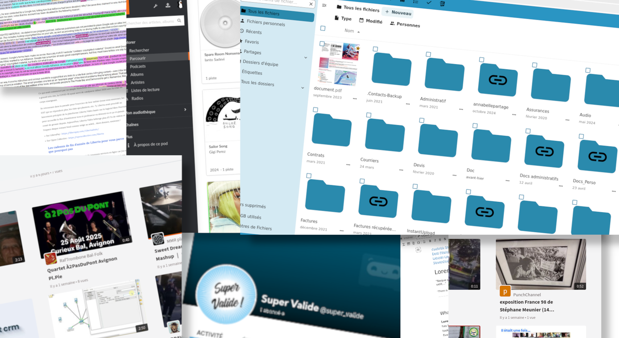619x338 pixels.
Task: Click the upload icon in the music app
Action: 168,5
